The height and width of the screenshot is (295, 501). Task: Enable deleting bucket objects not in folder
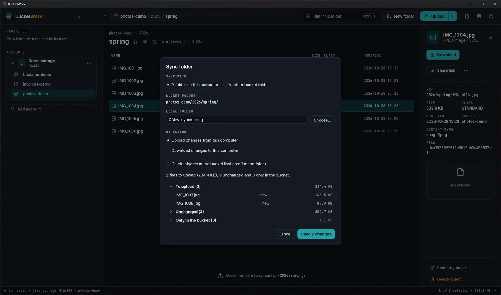[x=168, y=164]
